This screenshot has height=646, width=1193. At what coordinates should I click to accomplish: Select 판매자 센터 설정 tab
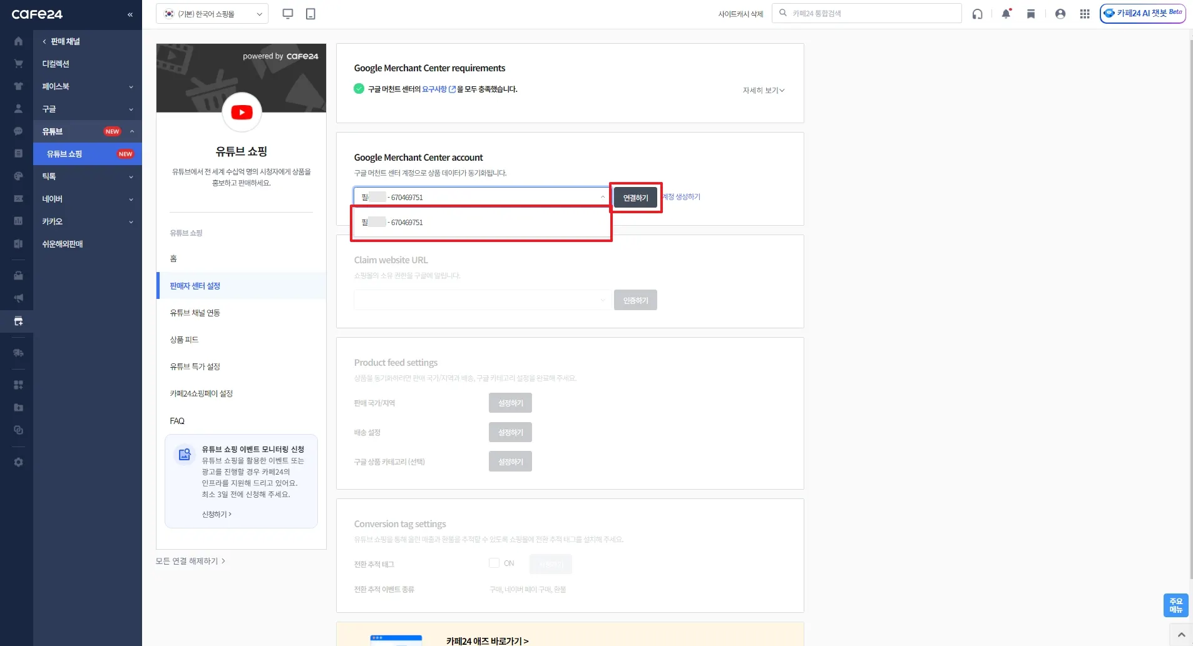click(242, 286)
